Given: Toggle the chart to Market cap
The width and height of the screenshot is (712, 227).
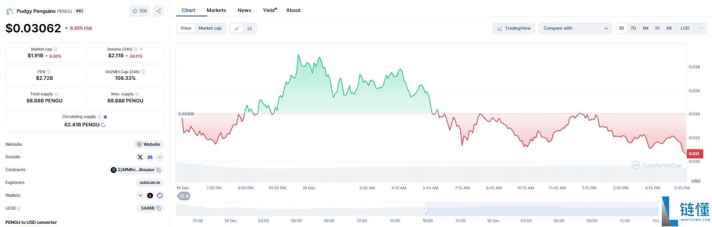Looking at the screenshot, I should point(210,28).
